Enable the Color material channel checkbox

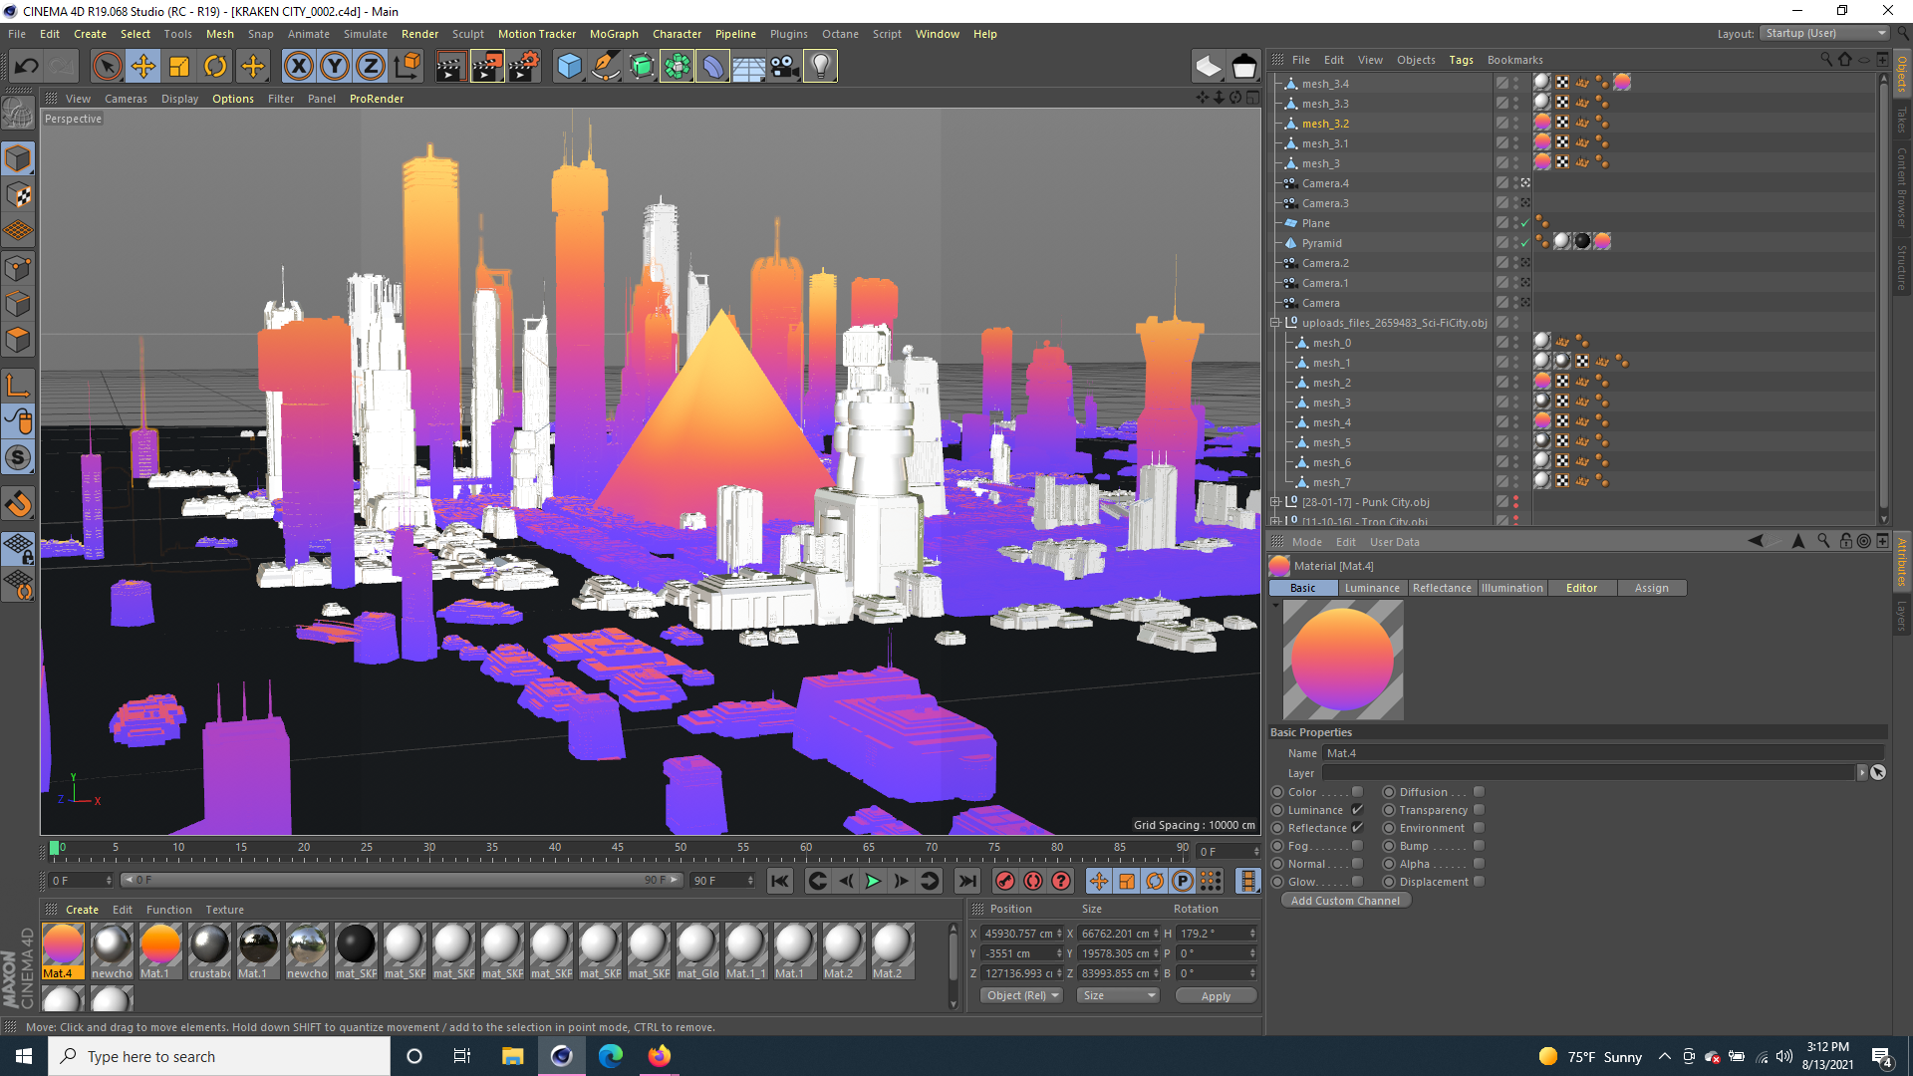pos(1357,792)
